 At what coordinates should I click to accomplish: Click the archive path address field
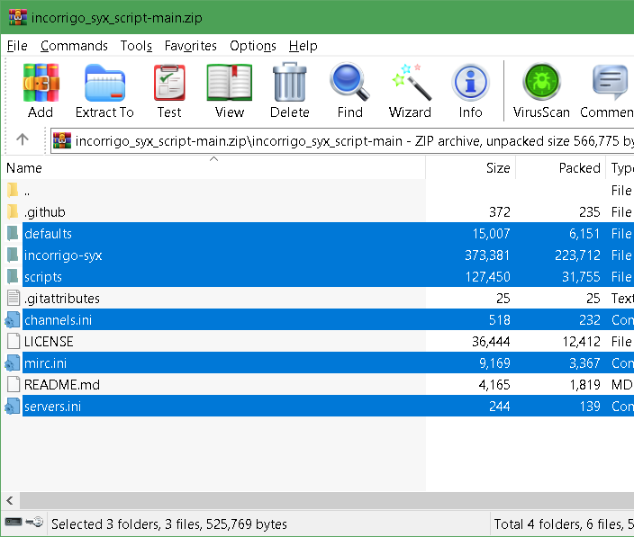342,141
